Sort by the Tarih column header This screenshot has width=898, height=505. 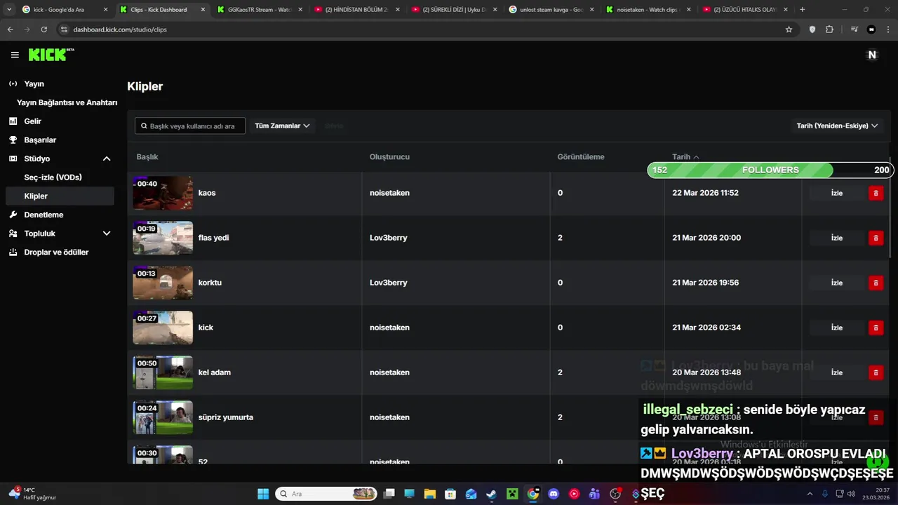coord(685,157)
